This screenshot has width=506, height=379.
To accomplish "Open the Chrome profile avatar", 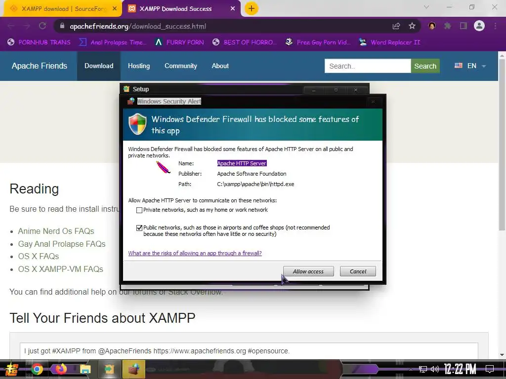I will (479, 26).
